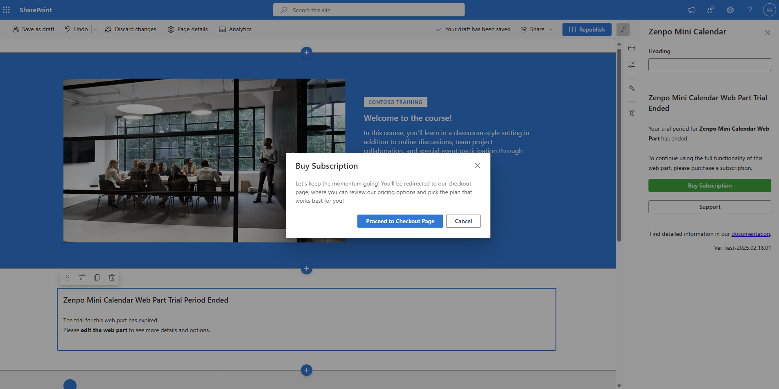Click the Heading text input field
The height and width of the screenshot is (389, 779).
tap(709, 65)
